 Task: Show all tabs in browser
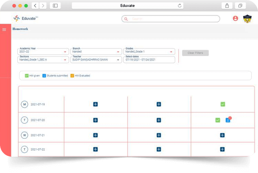point(240,6)
